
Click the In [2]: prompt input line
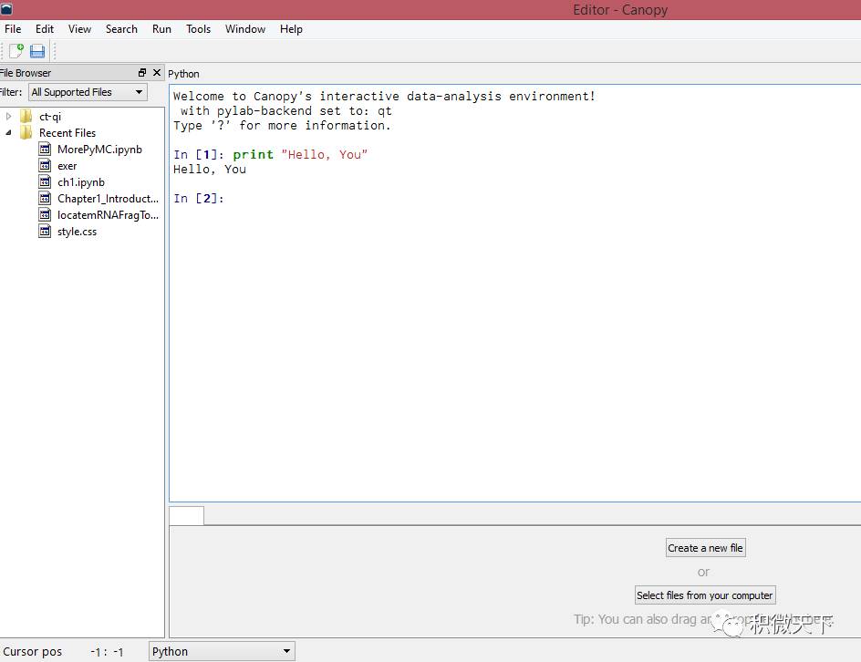(198, 198)
